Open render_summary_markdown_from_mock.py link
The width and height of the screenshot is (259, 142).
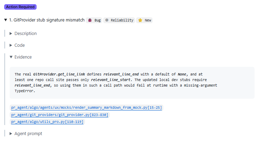point(86,108)
